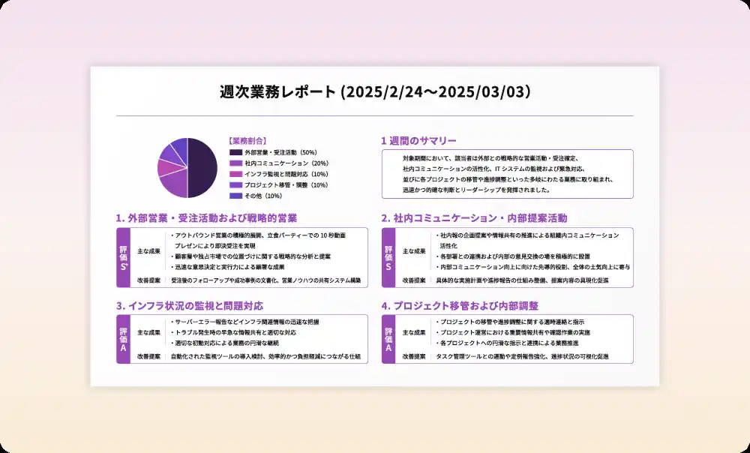Open the 外部営業・受注活動および戦略的営業 section heading
This screenshot has height=453, width=750.
(x=206, y=218)
